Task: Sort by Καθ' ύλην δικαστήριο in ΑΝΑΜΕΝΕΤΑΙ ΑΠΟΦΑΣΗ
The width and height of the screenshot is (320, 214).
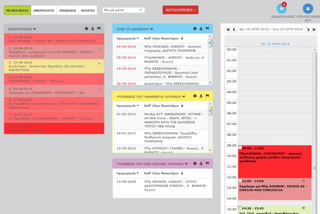Action: pos(164,106)
